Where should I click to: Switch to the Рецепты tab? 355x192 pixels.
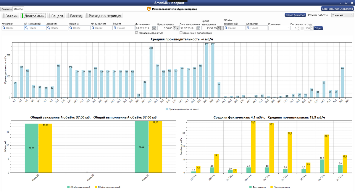7,9
